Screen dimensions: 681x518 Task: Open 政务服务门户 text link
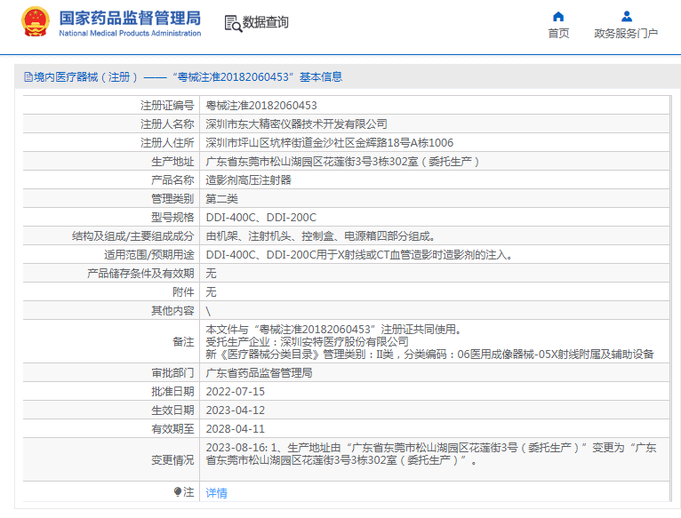point(626,34)
